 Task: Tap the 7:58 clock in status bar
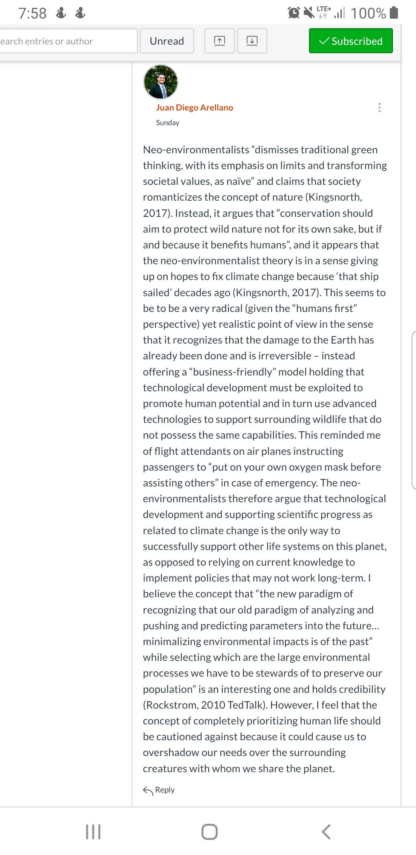tap(32, 13)
